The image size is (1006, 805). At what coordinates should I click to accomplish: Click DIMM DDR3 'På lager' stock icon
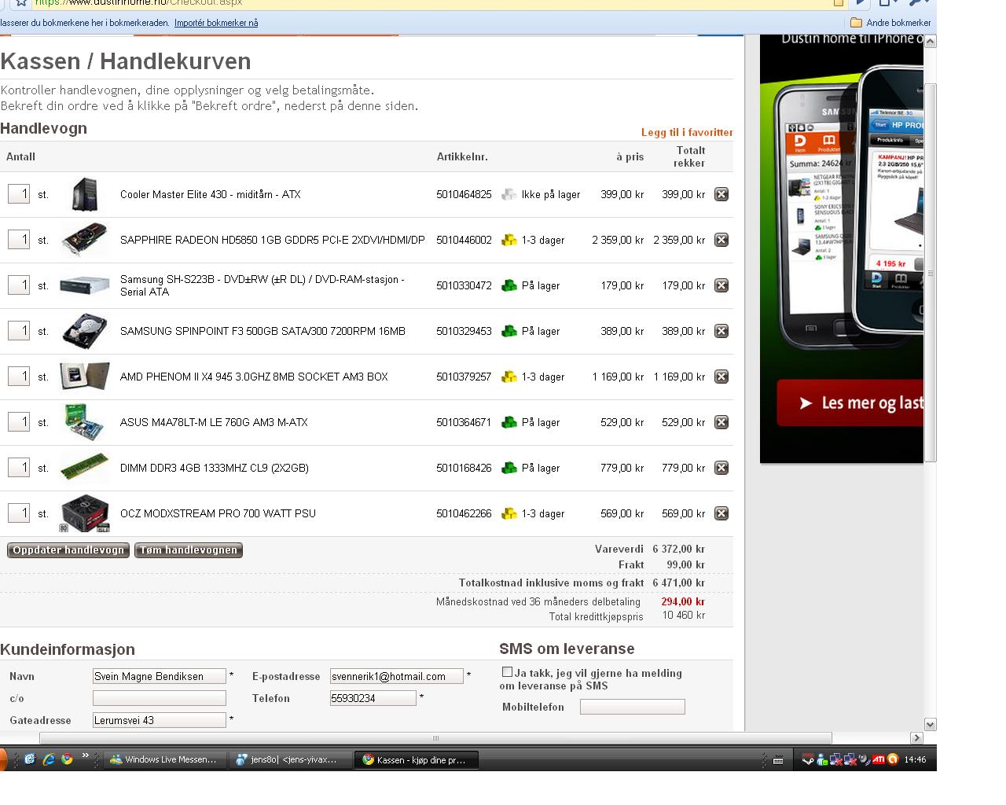509,468
